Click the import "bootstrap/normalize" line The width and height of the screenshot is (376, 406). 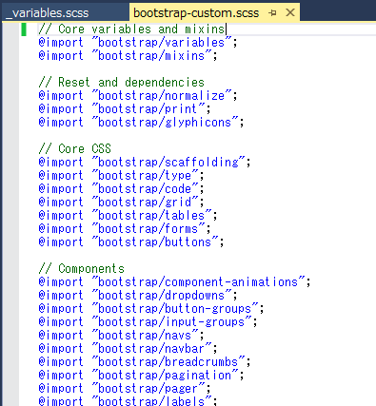pyautogui.click(x=138, y=96)
